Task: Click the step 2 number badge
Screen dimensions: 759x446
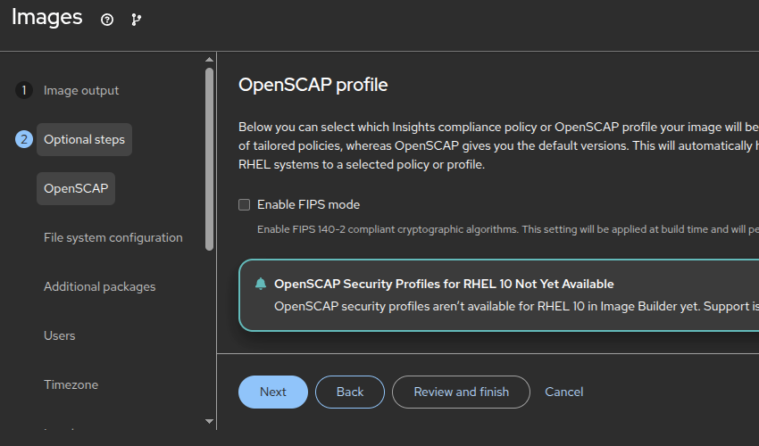Action: tap(24, 139)
